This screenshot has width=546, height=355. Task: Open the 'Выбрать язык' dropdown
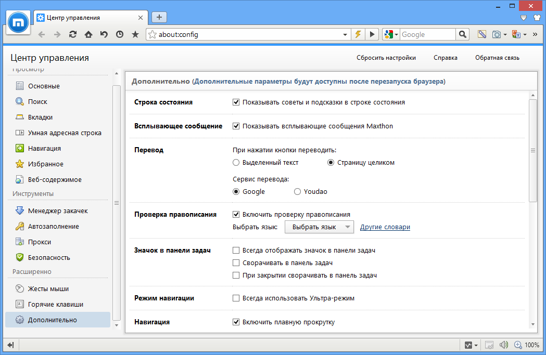pyautogui.click(x=319, y=227)
